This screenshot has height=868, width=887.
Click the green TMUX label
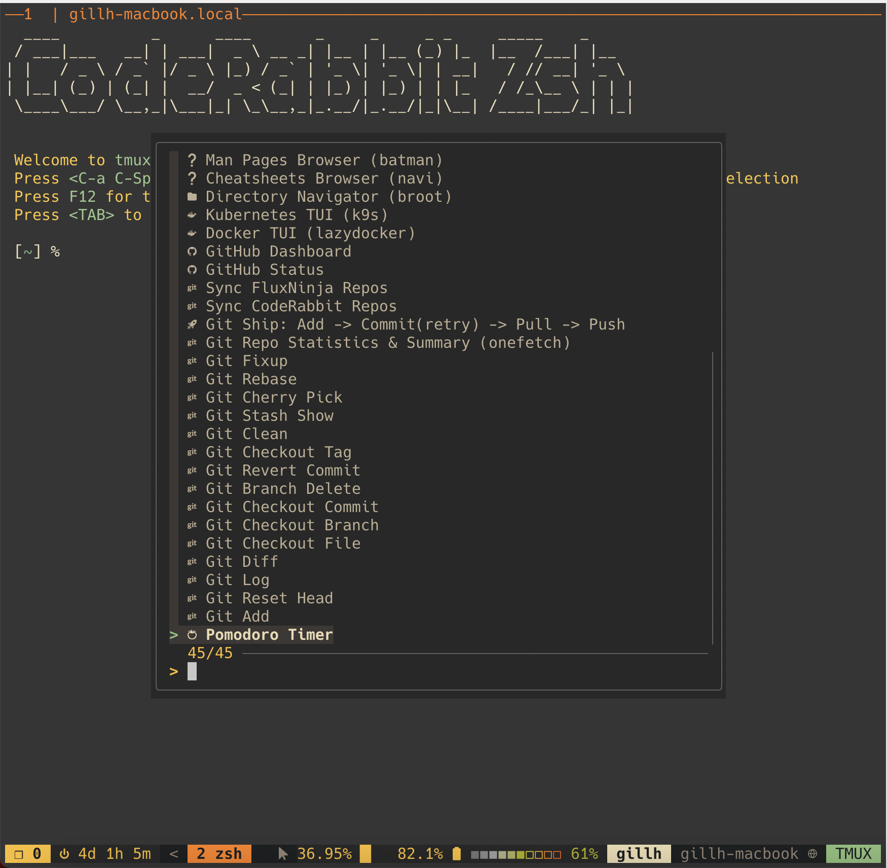[x=854, y=854]
